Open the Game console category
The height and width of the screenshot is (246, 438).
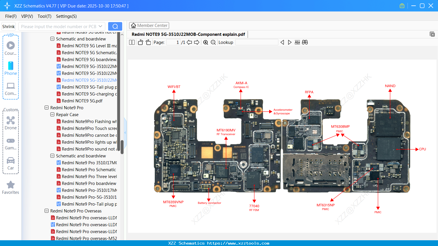coord(11,143)
